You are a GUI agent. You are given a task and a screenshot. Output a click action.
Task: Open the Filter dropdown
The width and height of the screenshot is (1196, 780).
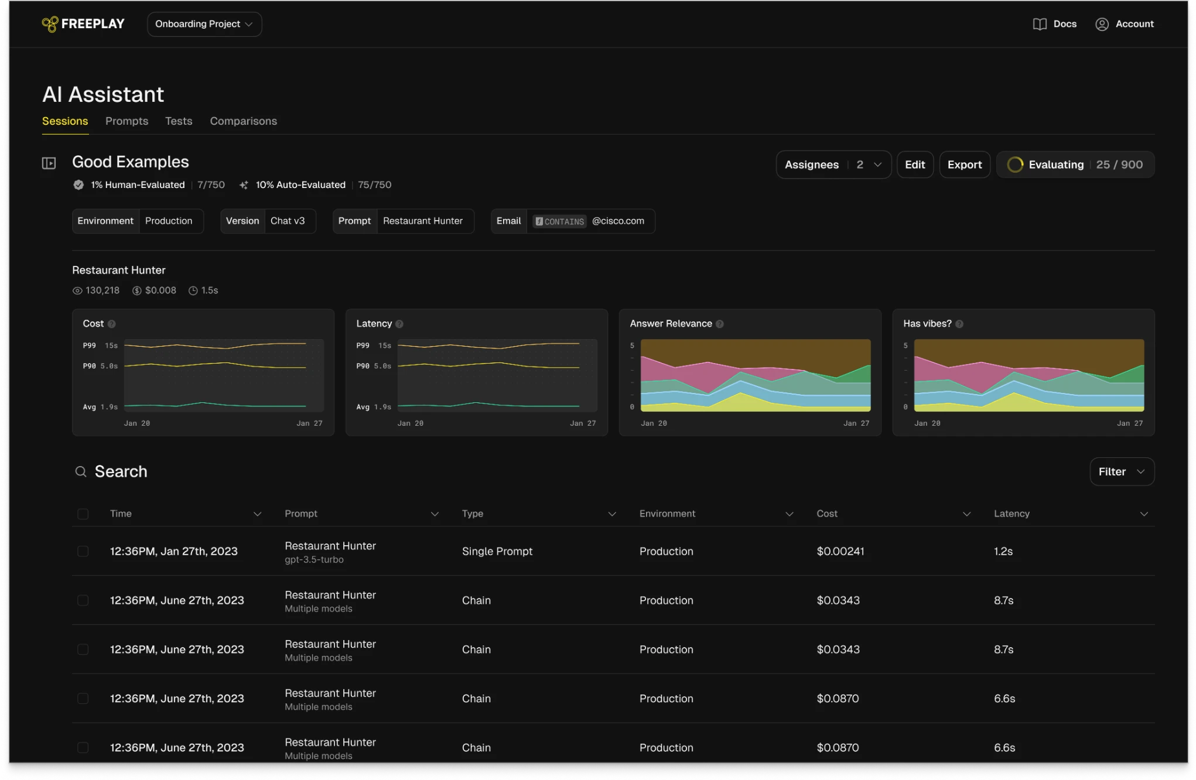(x=1122, y=472)
